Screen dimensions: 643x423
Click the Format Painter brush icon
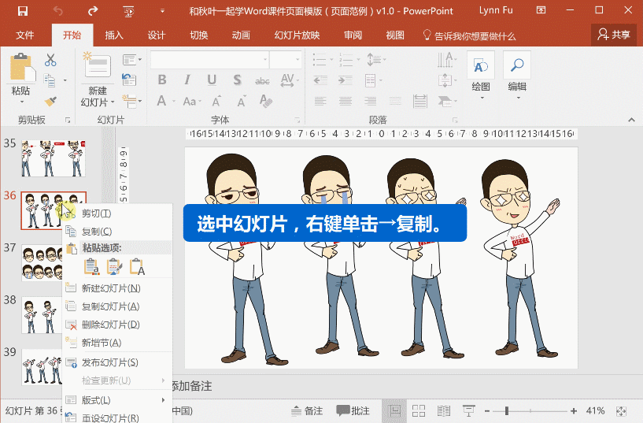point(50,101)
